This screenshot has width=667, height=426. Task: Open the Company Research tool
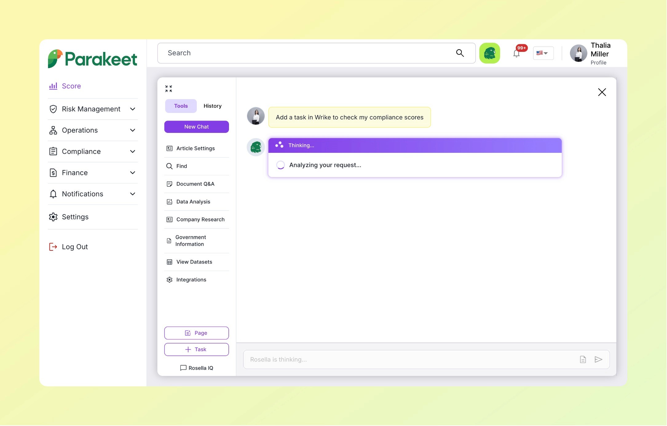pos(200,219)
